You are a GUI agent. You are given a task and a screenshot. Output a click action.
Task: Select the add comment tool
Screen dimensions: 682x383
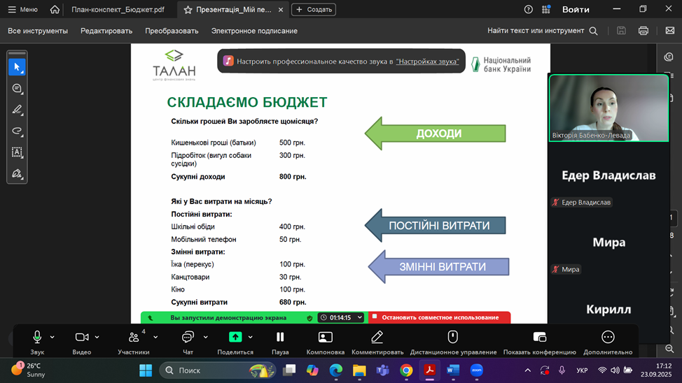click(17, 89)
